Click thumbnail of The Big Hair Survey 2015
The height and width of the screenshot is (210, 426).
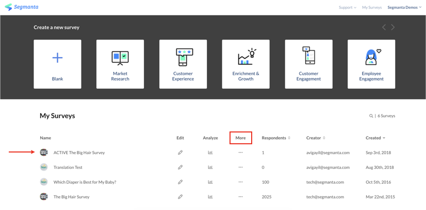pos(44,197)
